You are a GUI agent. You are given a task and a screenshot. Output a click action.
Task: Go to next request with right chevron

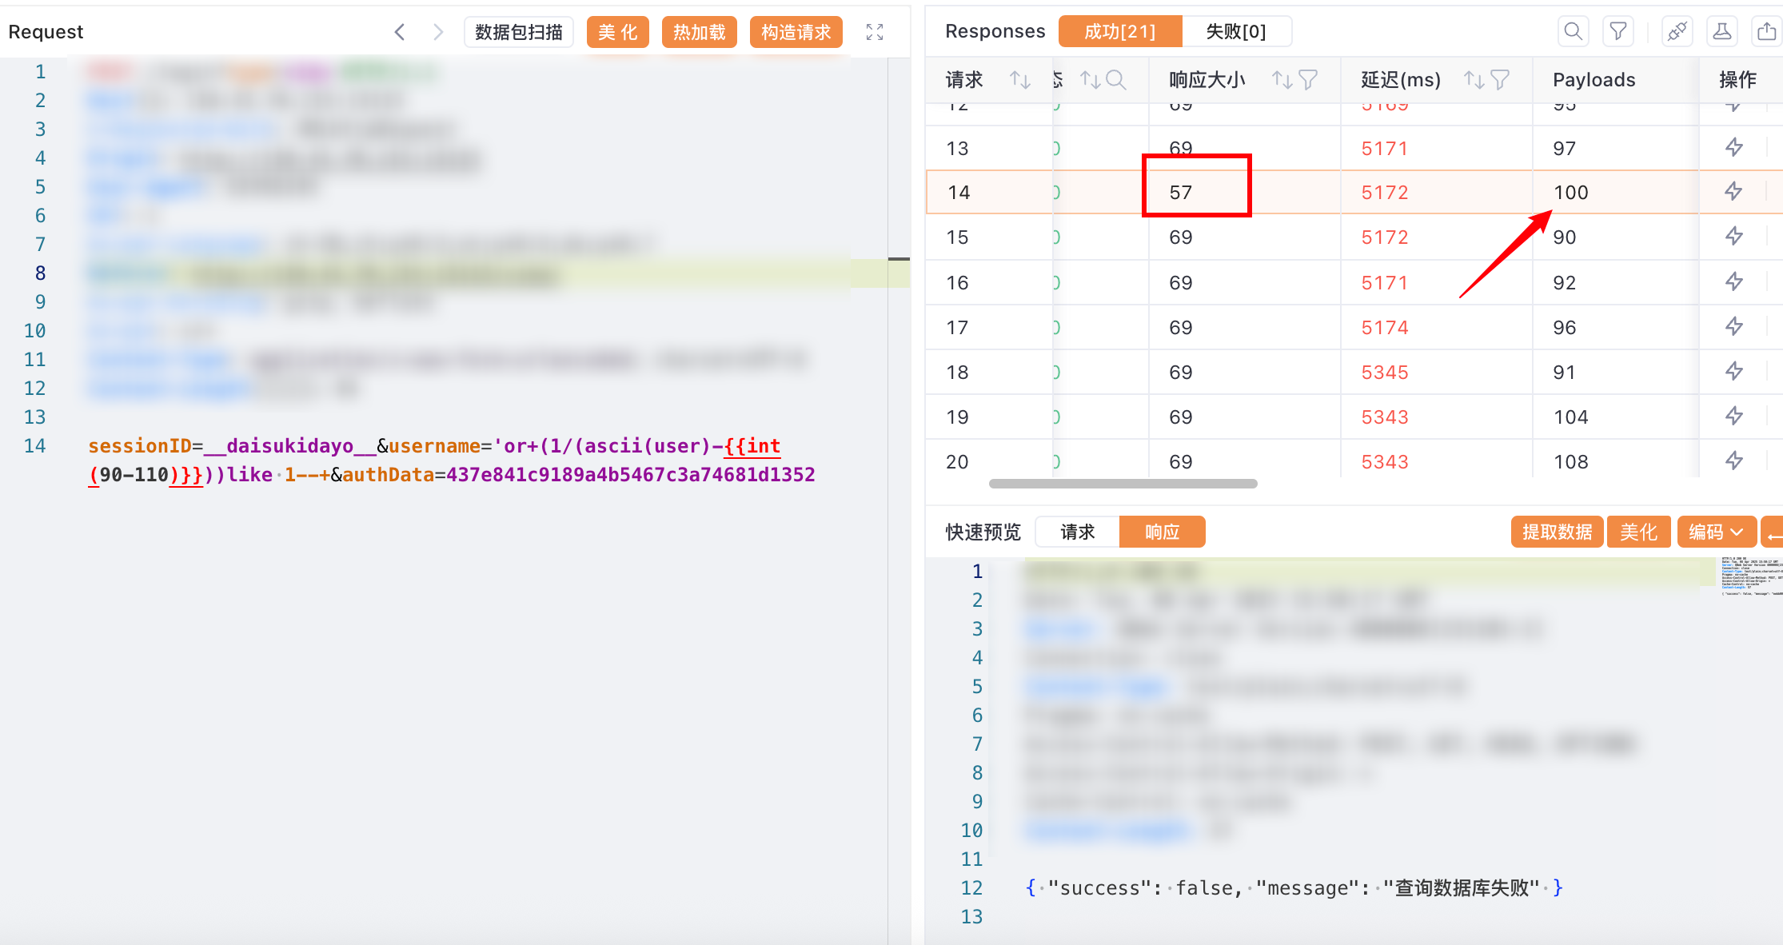[x=437, y=32]
